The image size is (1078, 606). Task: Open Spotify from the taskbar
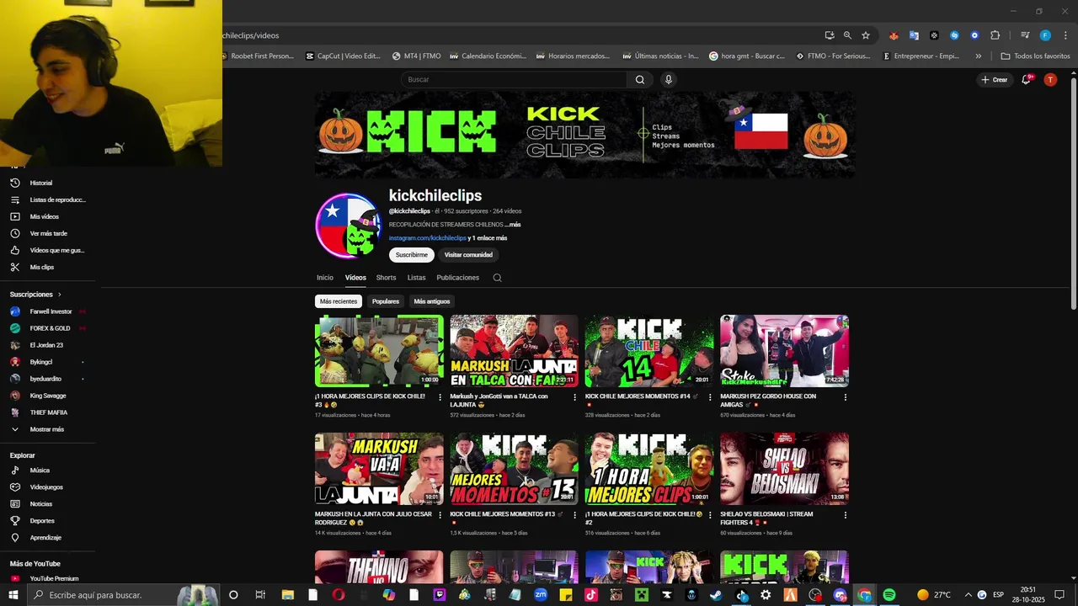pyautogui.click(x=889, y=595)
